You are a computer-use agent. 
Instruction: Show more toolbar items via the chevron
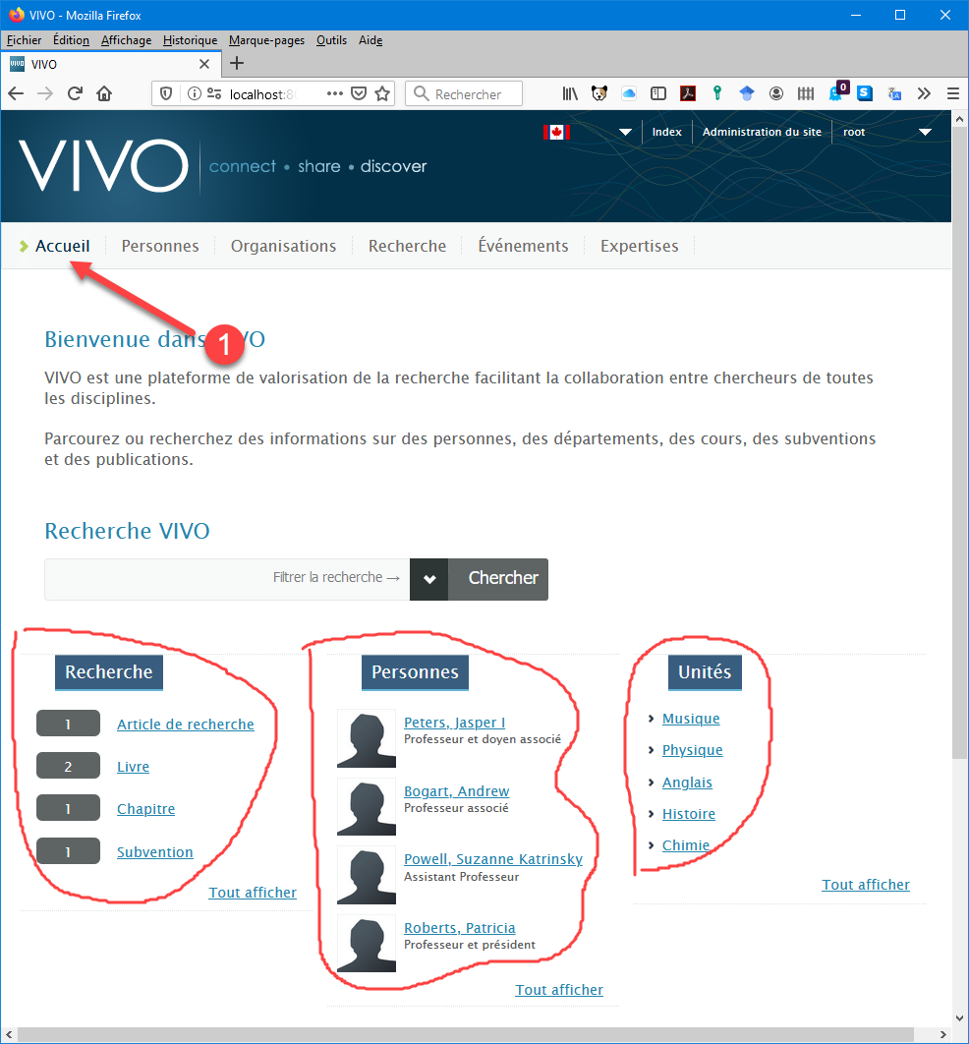point(924,93)
